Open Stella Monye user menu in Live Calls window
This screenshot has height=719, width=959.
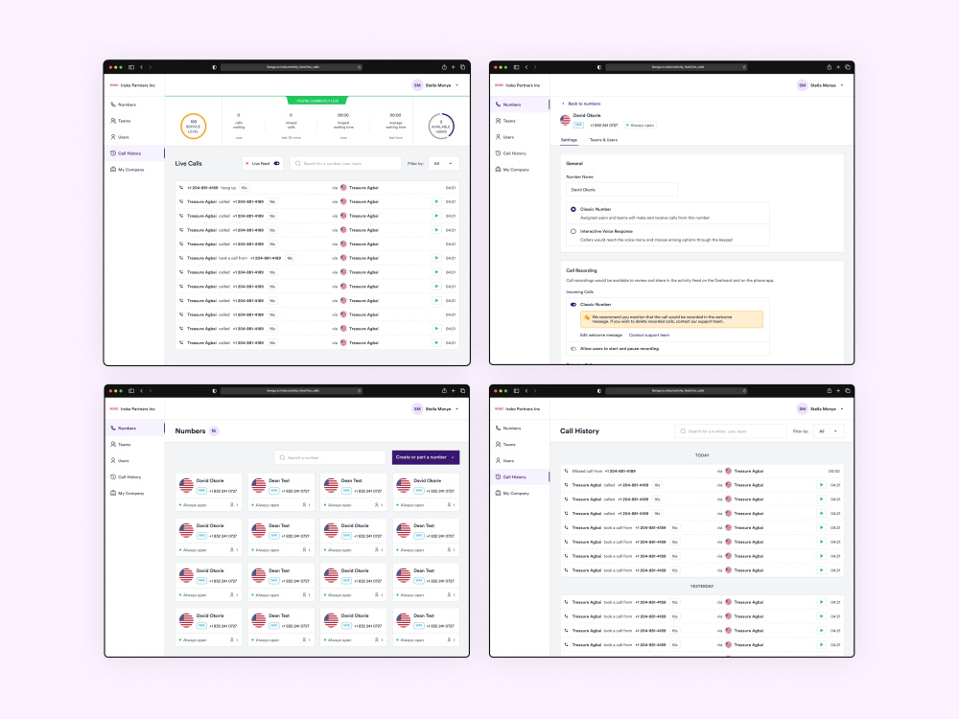[x=436, y=85]
